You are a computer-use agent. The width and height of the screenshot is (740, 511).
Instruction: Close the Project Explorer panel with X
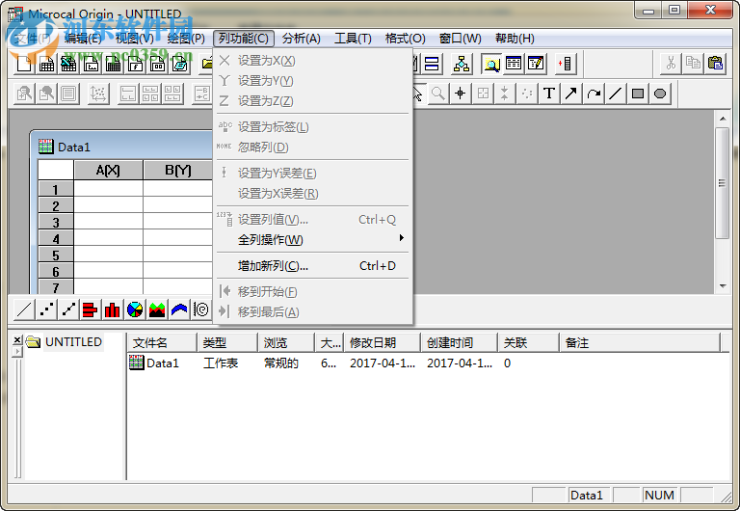(17, 339)
